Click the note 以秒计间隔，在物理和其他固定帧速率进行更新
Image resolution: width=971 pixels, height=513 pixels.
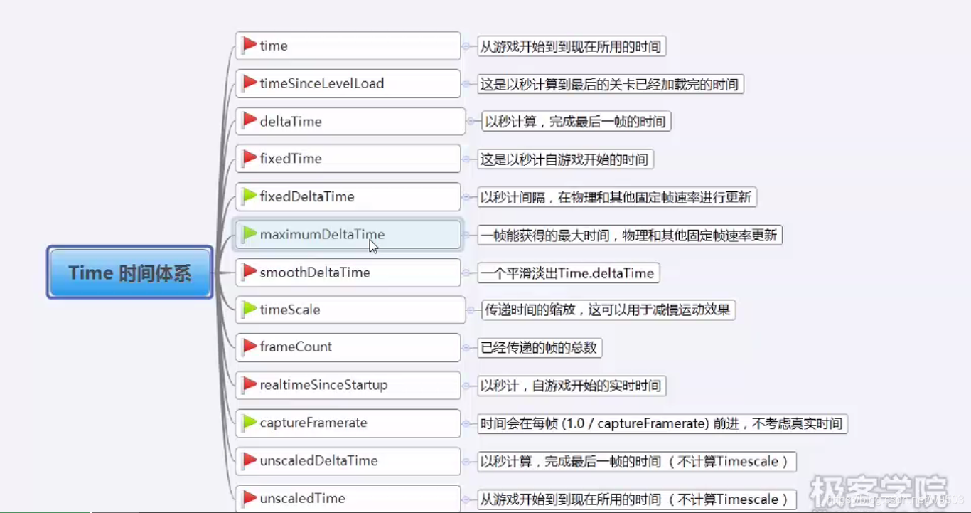(x=616, y=197)
